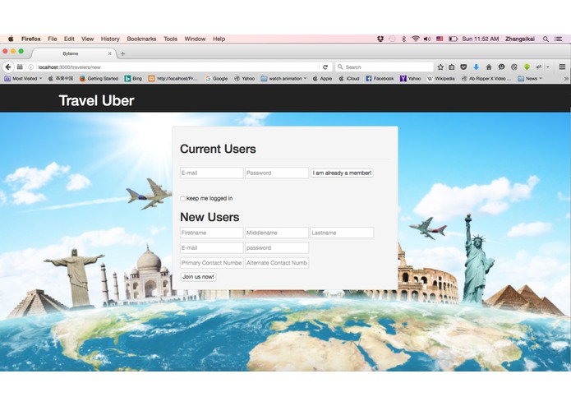Click the Join us now! button
This screenshot has height=406, width=571.
[x=198, y=277]
